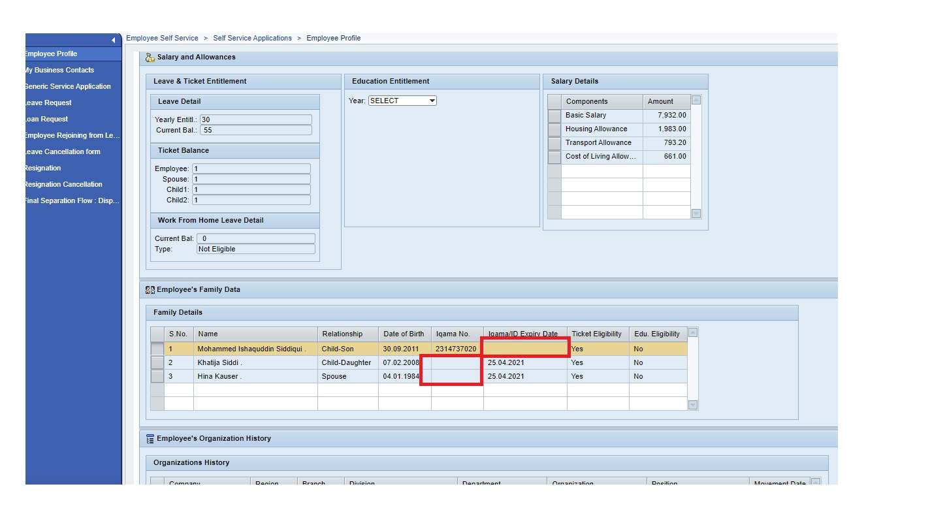The image size is (930, 527).
Task: Click the Yearly Entitl. field
Action: tap(256, 120)
